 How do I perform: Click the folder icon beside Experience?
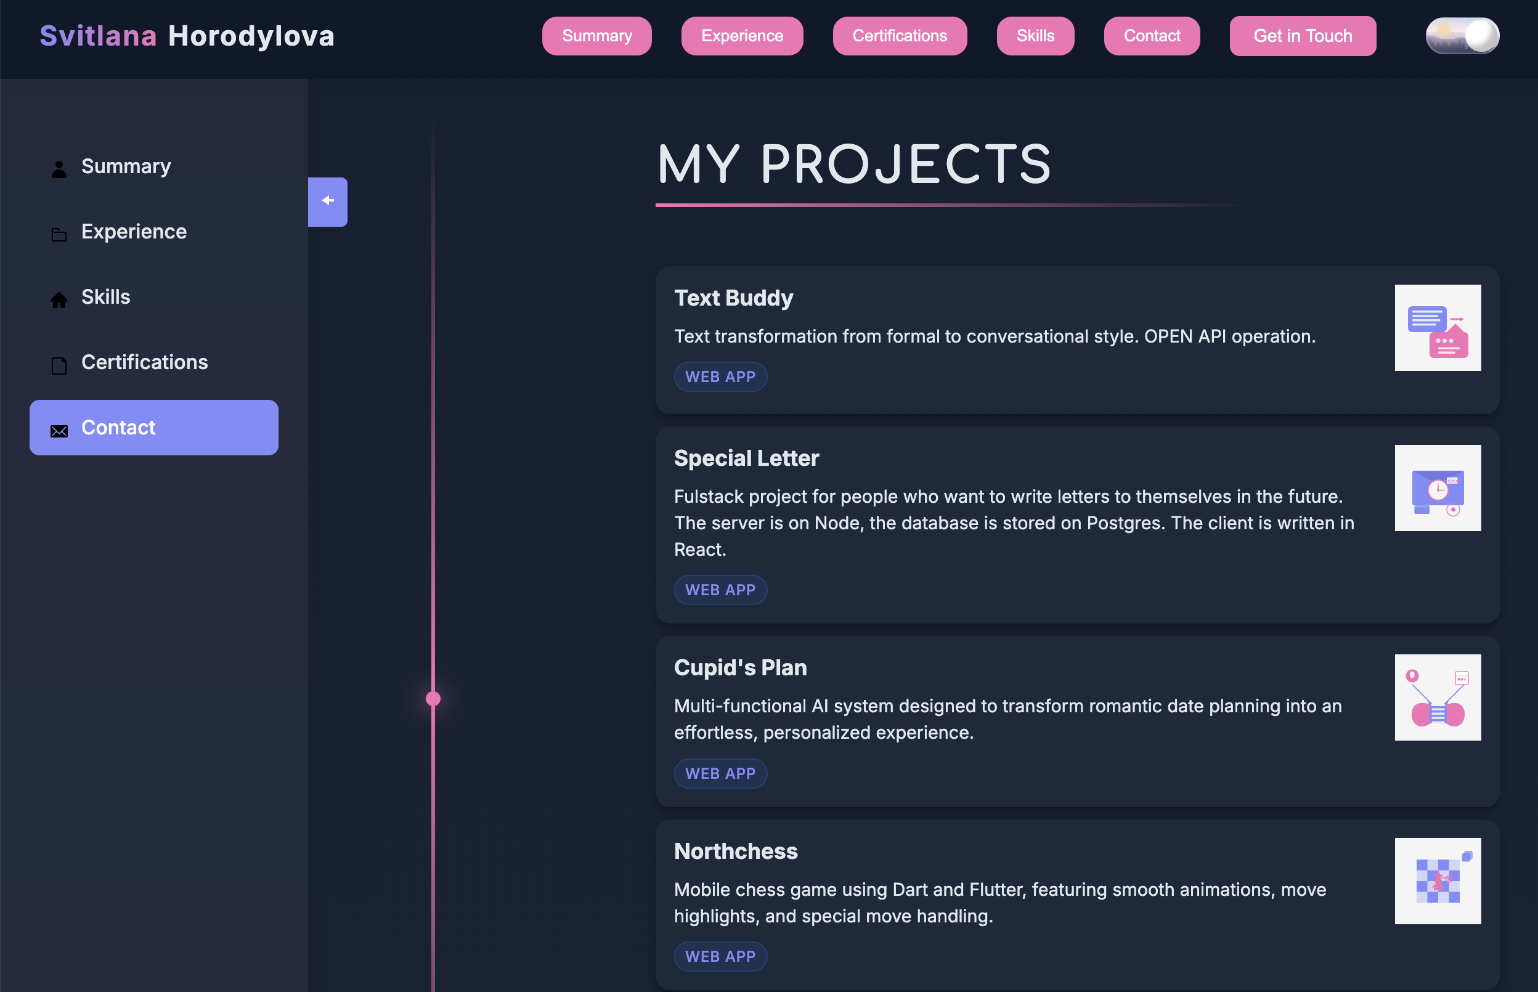click(59, 235)
